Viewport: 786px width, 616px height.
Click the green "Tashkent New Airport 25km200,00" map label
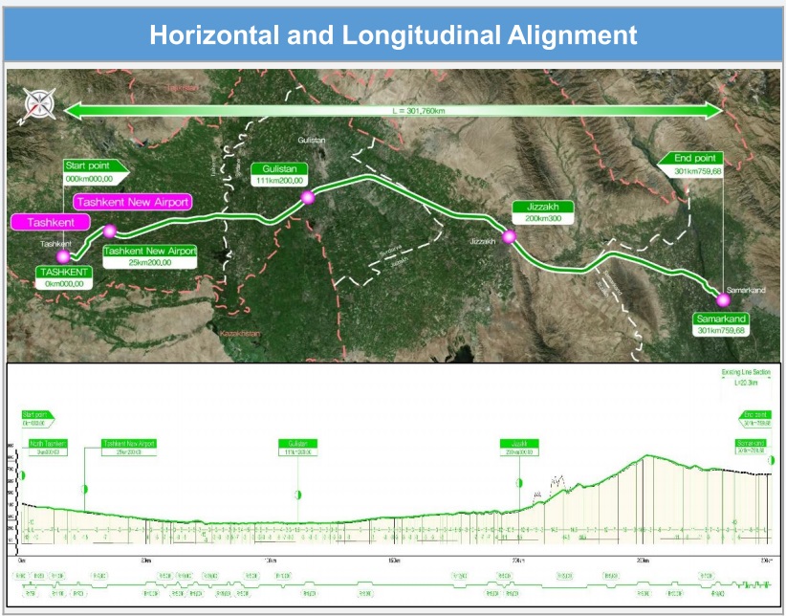149,257
